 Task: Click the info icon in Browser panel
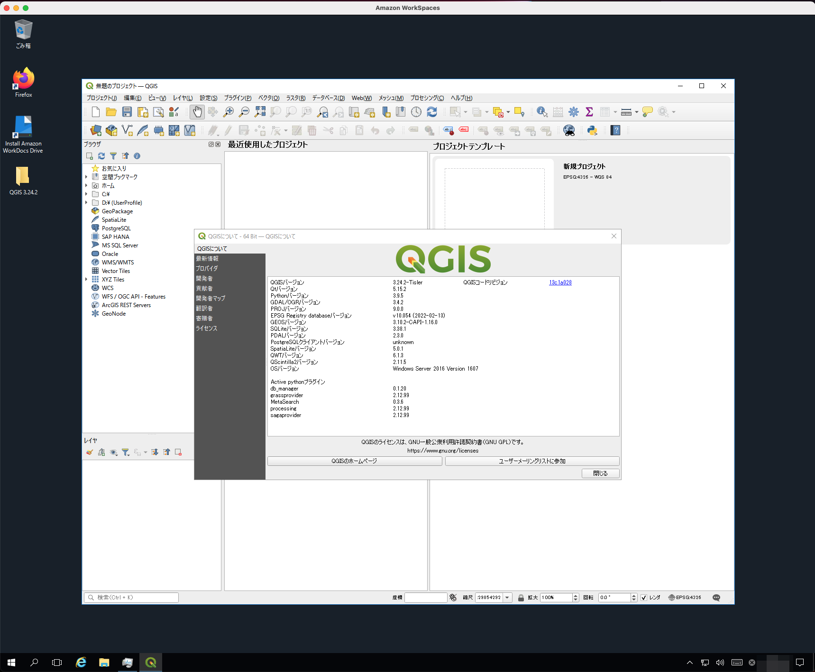pyautogui.click(x=137, y=156)
